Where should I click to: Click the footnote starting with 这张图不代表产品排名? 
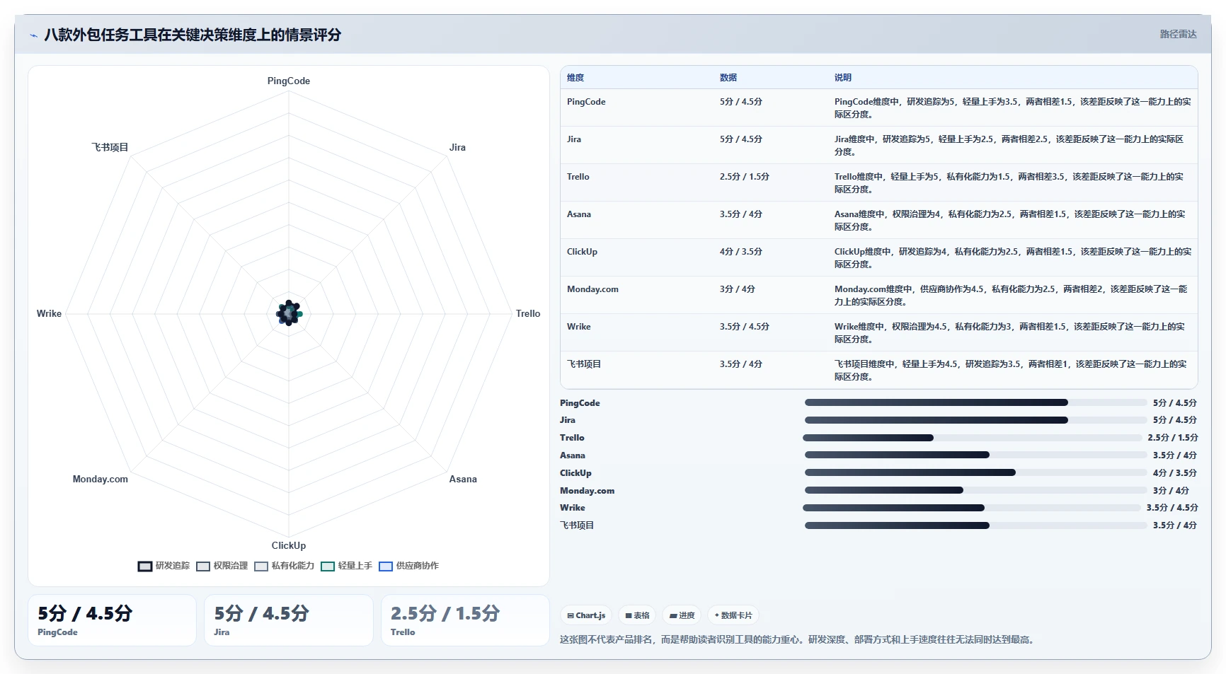pos(799,639)
